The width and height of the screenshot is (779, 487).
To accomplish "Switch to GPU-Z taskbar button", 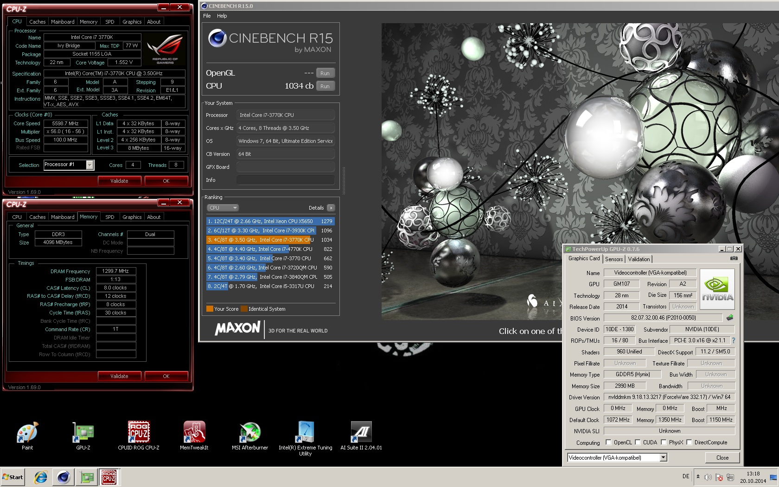I will pos(87,477).
